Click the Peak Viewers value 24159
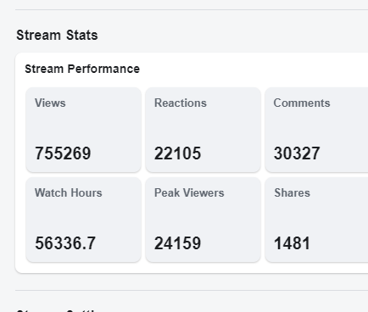 coord(177,243)
